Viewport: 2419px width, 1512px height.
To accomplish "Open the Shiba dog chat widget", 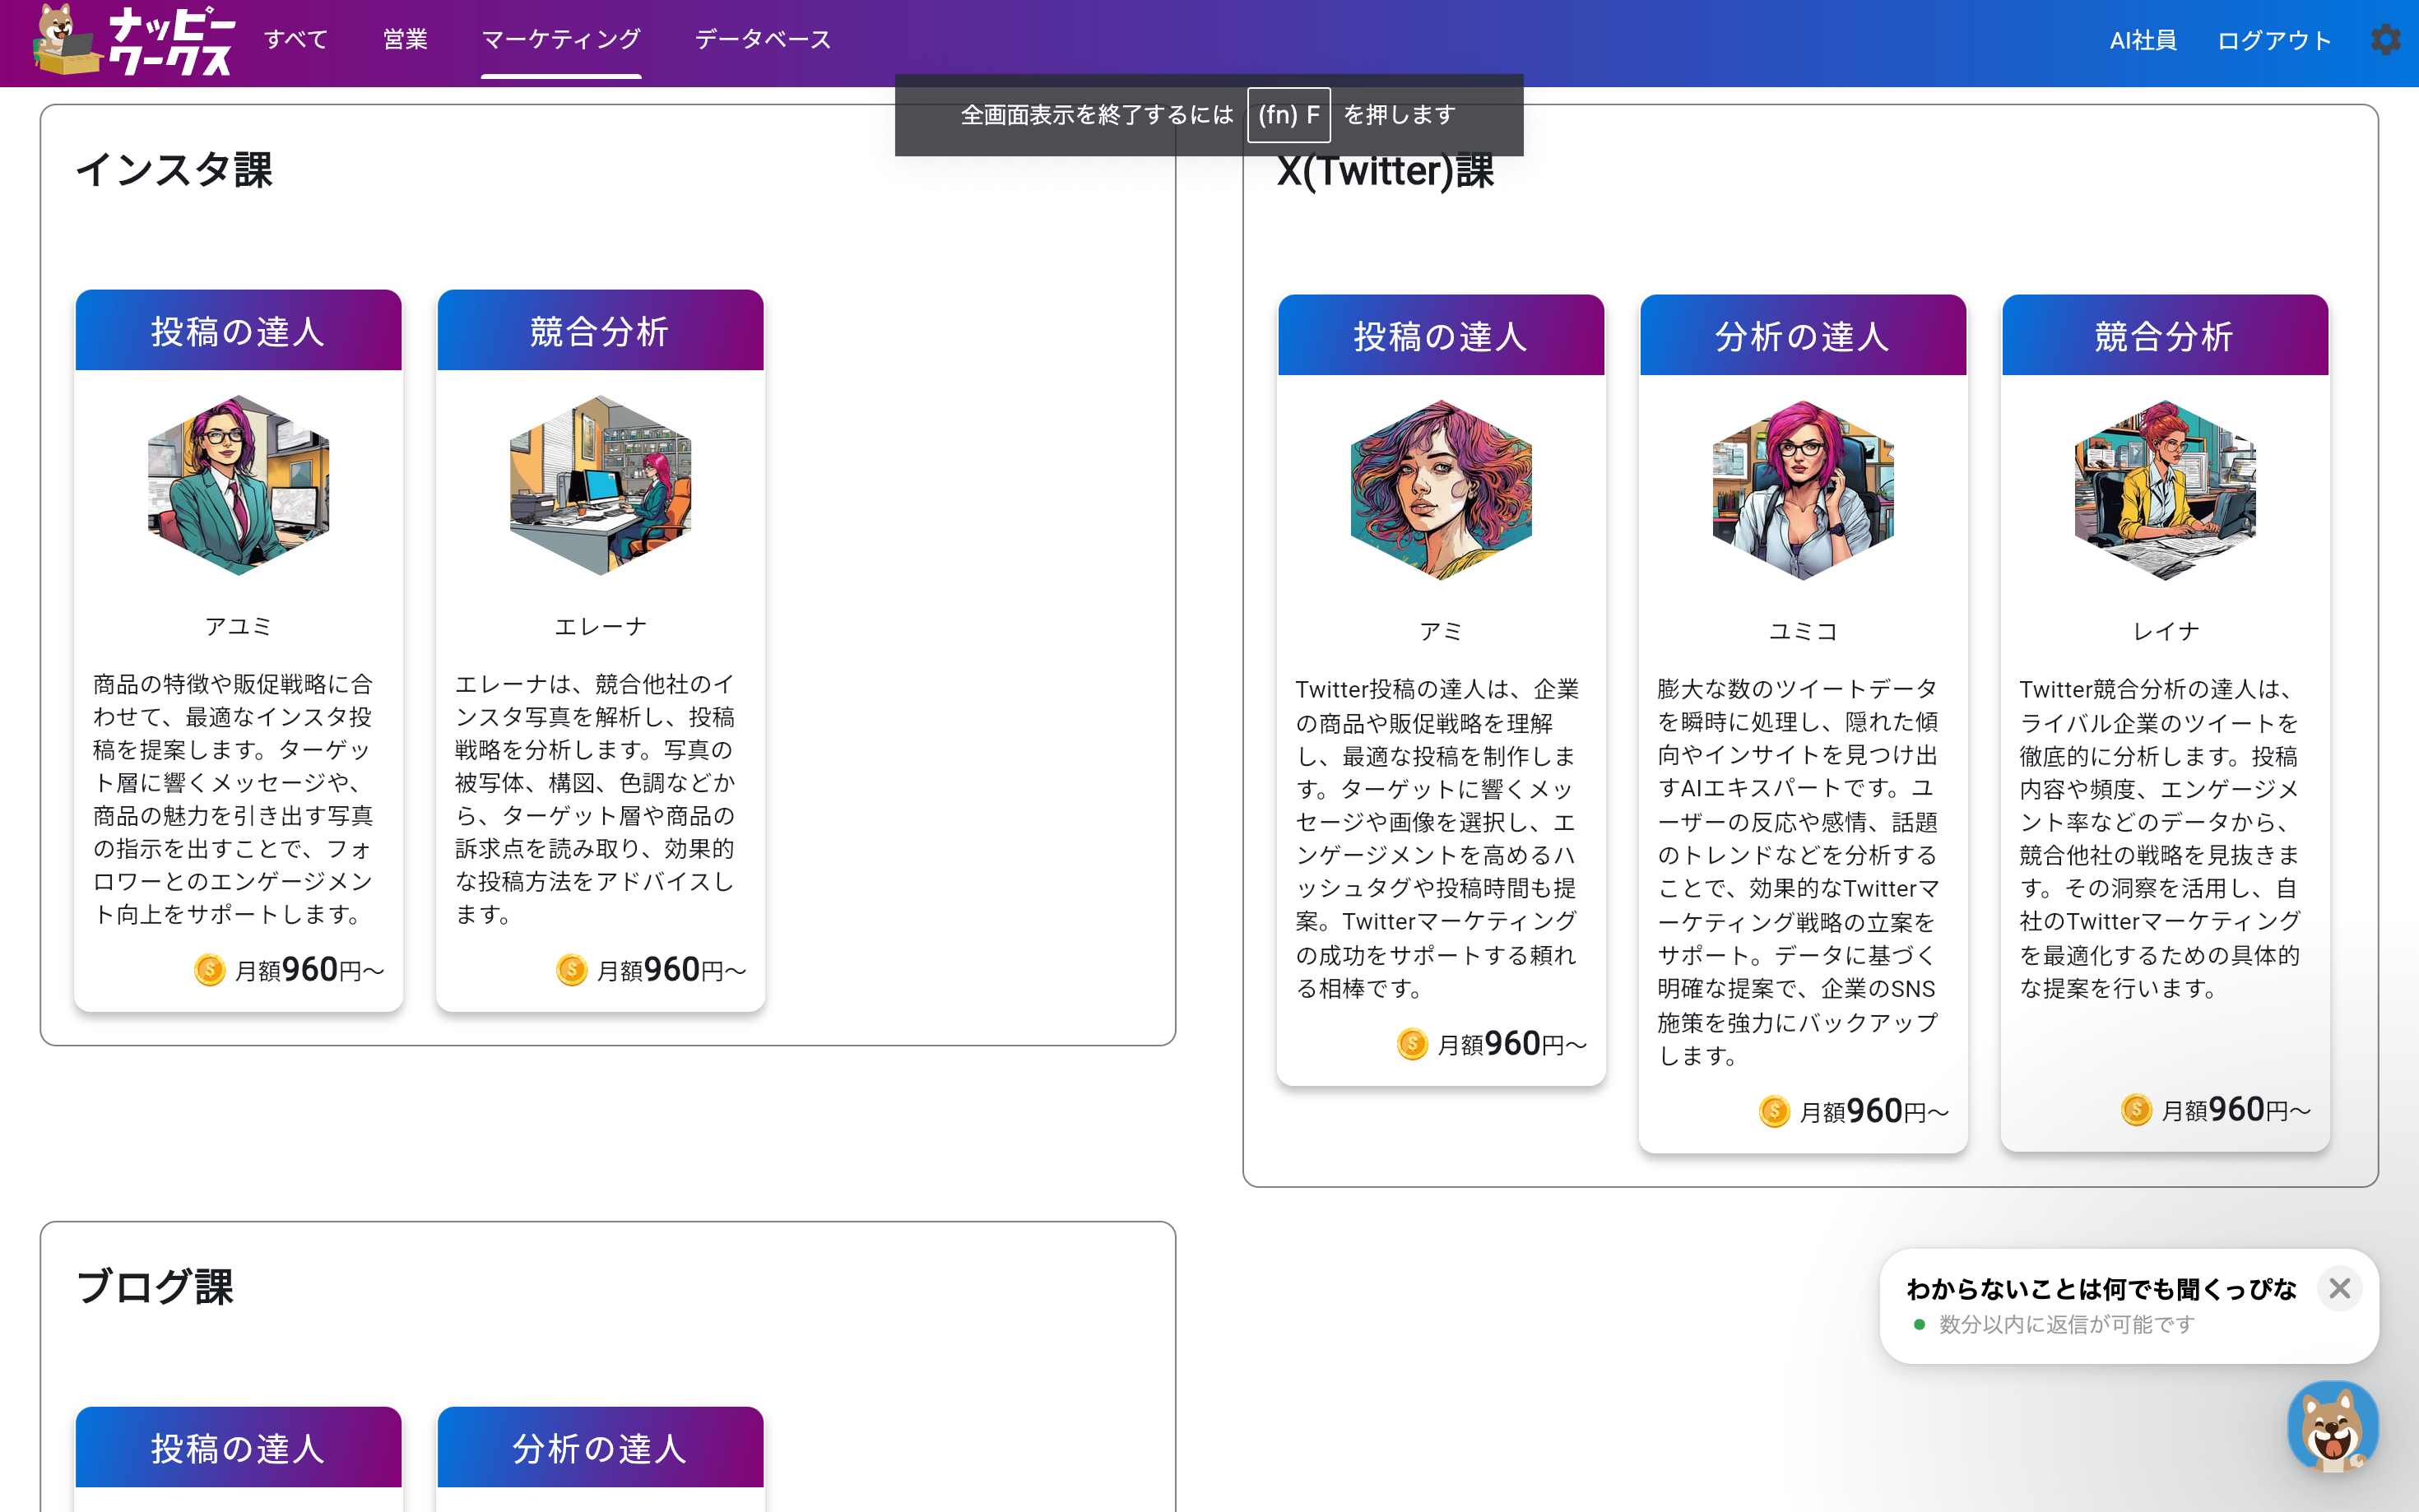I will coord(2332,1427).
